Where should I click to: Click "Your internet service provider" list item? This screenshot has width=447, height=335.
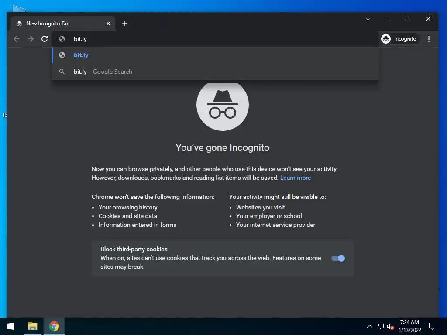[x=276, y=225]
